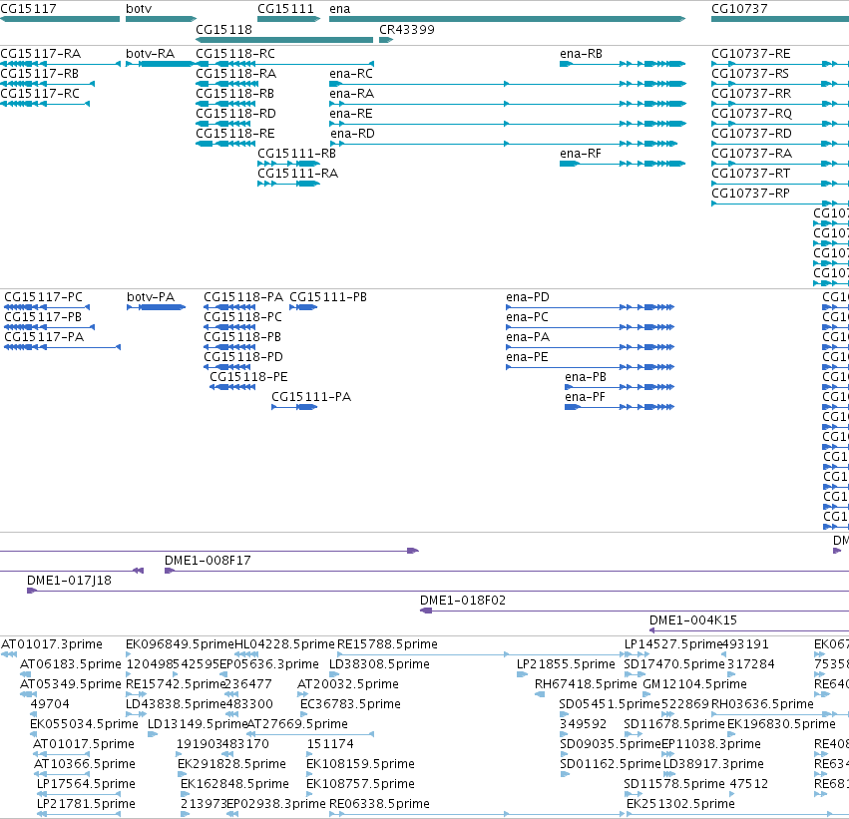Screen dimensions: 849x819
Task: Select protein CG15118-PE
Action: click(x=232, y=387)
